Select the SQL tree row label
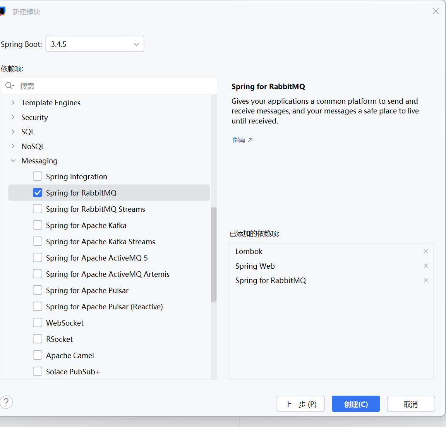Viewport: 446px width, 427px height. click(x=28, y=132)
